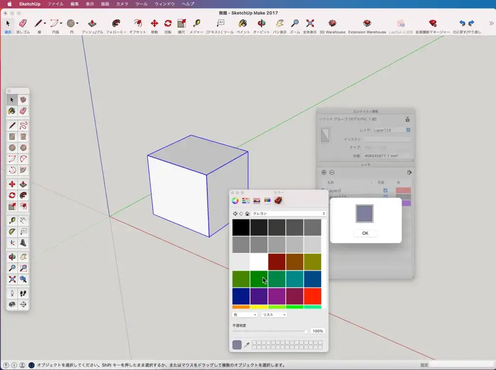Pick the Axes tool in the floating palette
The image size is (496, 370).
(12, 243)
